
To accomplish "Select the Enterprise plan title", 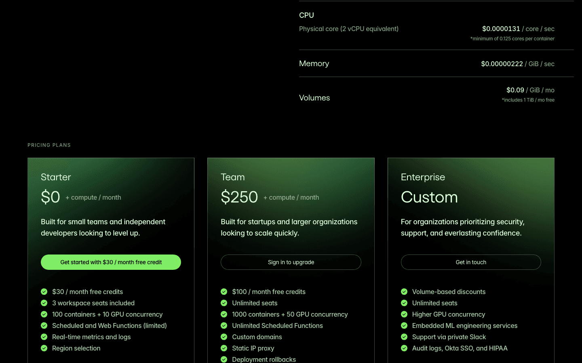I will click(423, 177).
